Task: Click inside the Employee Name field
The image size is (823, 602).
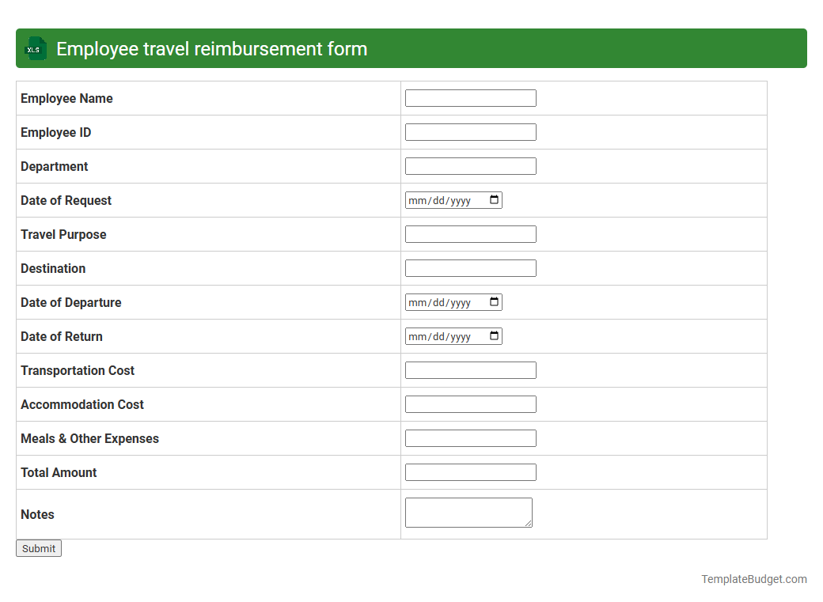Action: pos(470,97)
